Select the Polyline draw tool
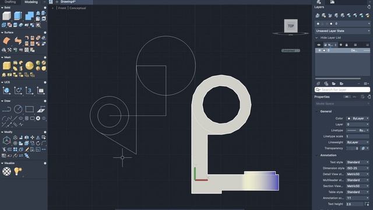Viewport: 373px width, 210px height. click(x=6, y=109)
